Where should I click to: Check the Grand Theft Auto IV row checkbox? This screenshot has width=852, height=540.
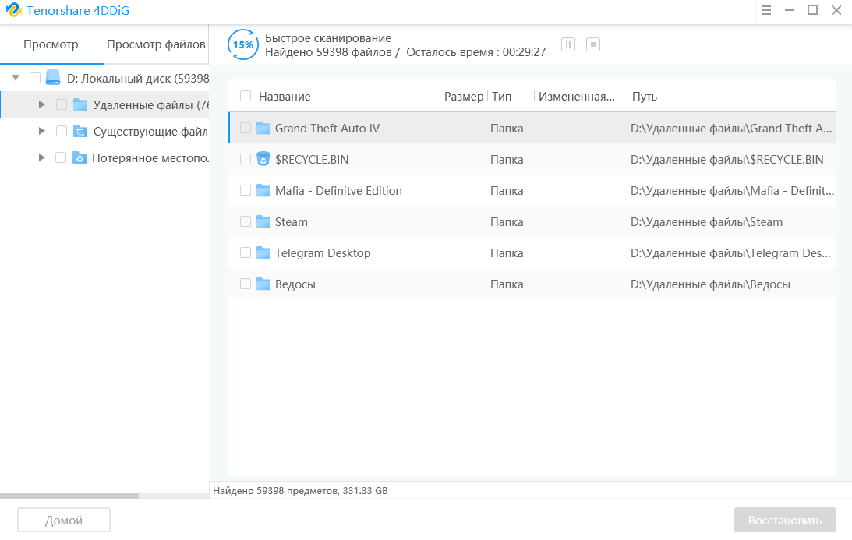pyautogui.click(x=246, y=128)
